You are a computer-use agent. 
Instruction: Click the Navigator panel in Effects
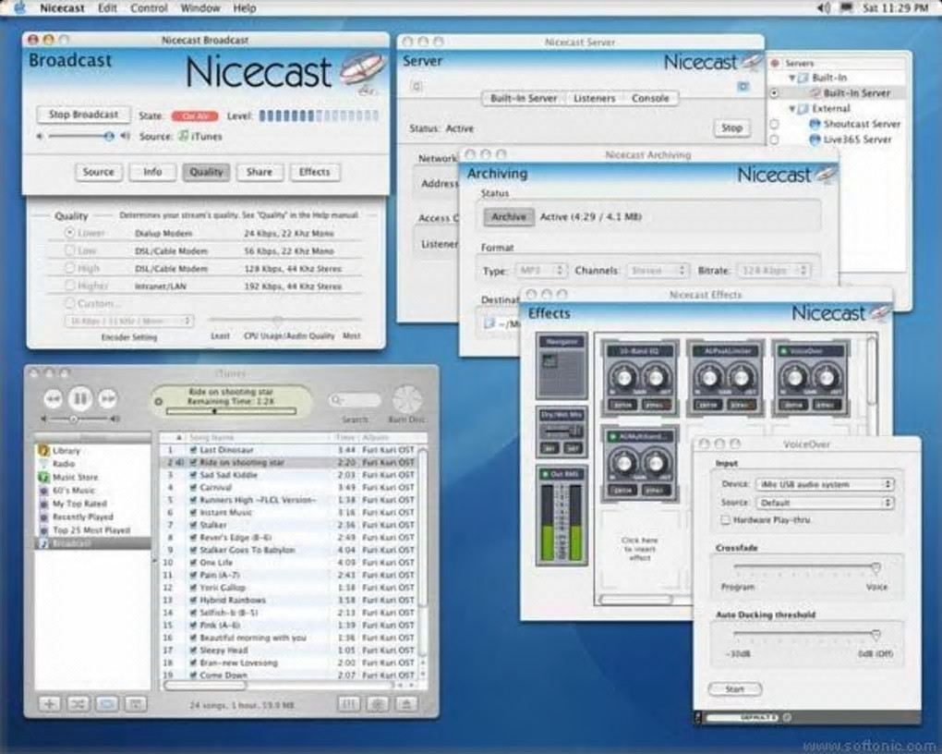pyautogui.click(x=562, y=366)
